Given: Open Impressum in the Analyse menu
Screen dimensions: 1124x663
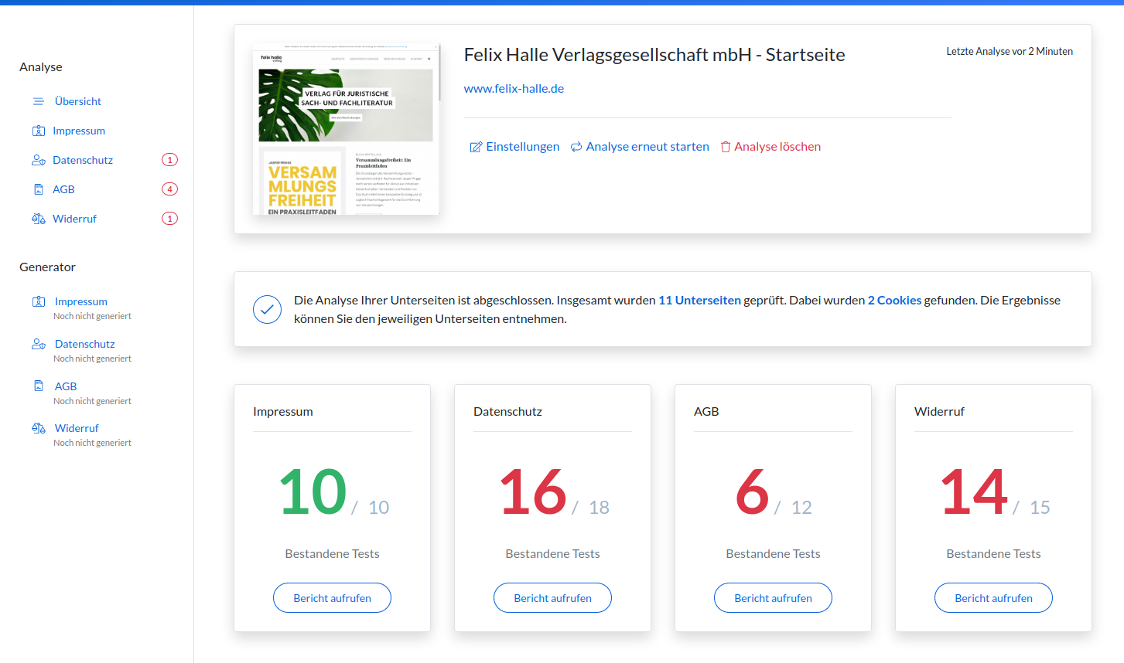Looking at the screenshot, I should point(79,131).
